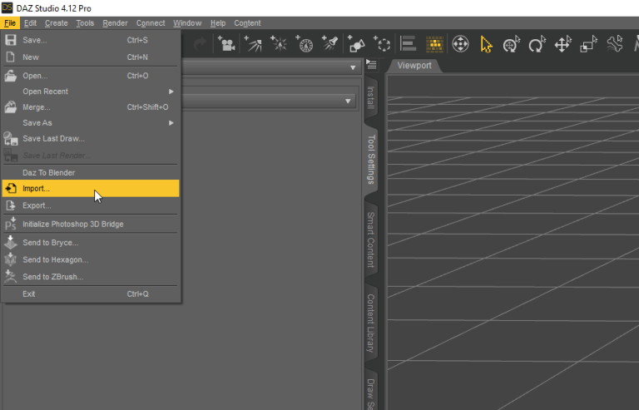
Task: Select the yellow Node Selection arrow tool
Action: 486,44
